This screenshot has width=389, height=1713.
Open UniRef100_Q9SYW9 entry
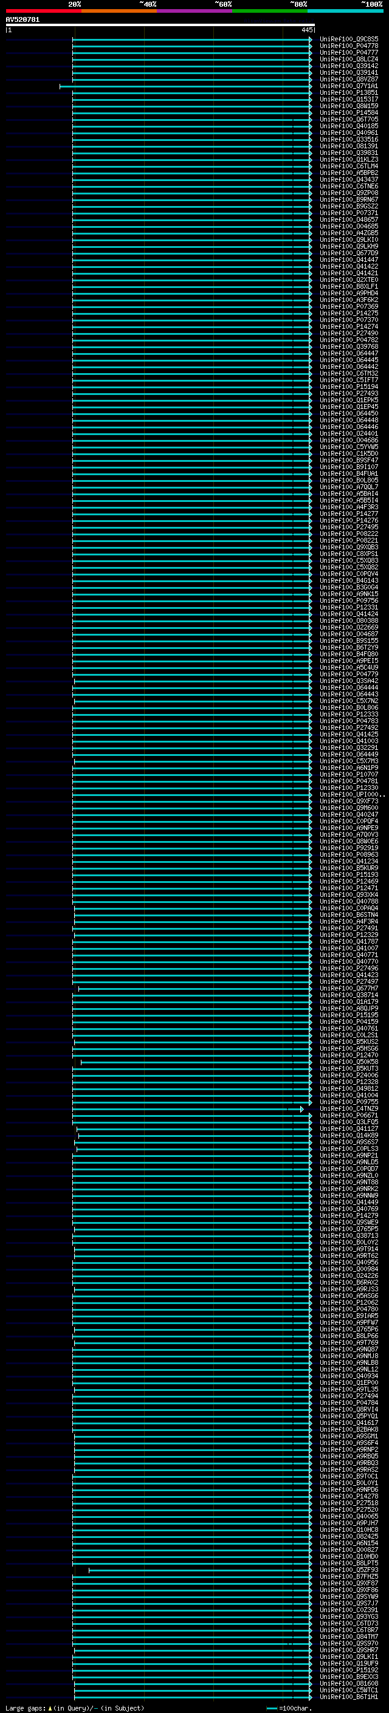tap(349, 1596)
